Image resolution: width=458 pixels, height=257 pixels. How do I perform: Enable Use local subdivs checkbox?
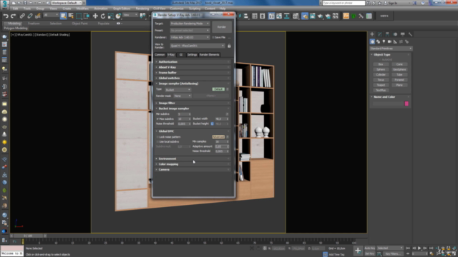click(x=157, y=141)
